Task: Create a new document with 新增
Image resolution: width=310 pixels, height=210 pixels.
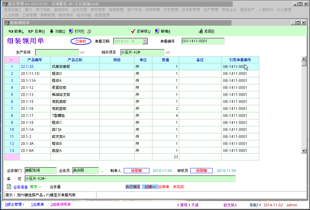Action: pyautogui.click(x=163, y=31)
